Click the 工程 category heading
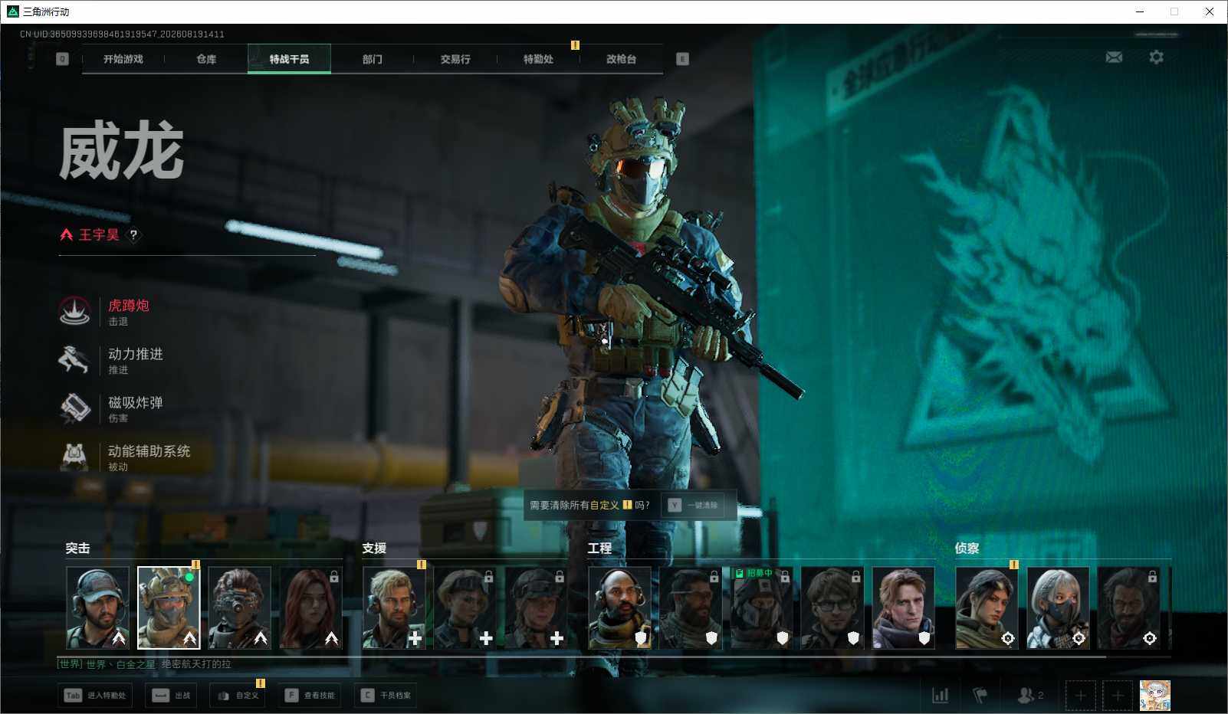The height and width of the screenshot is (714, 1228). coord(599,548)
